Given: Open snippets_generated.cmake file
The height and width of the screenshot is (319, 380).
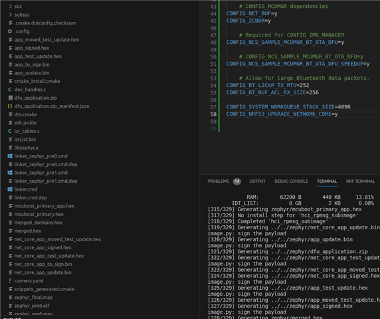Looking at the screenshot, I should point(45,289).
